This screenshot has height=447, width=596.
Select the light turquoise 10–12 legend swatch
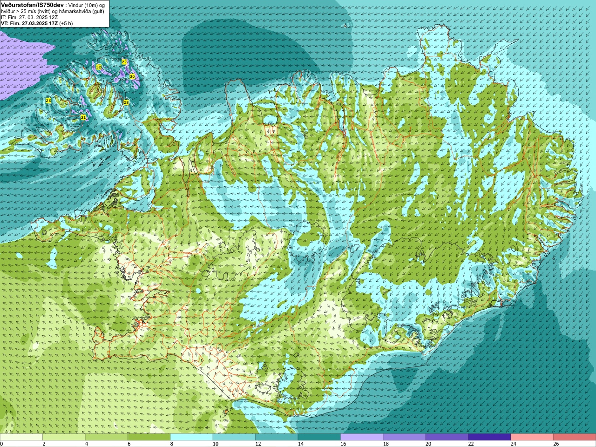click(234, 437)
